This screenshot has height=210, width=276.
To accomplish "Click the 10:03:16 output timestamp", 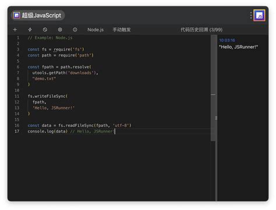I will click(227, 40).
